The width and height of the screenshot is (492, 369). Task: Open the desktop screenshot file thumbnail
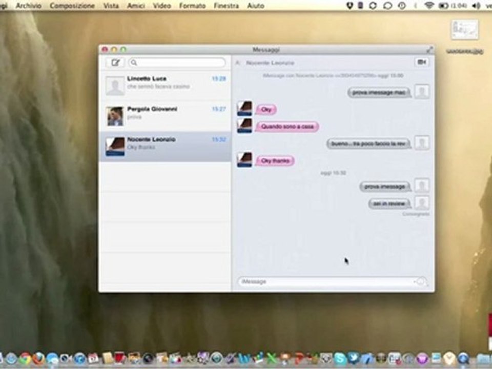[x=465, y=30]
